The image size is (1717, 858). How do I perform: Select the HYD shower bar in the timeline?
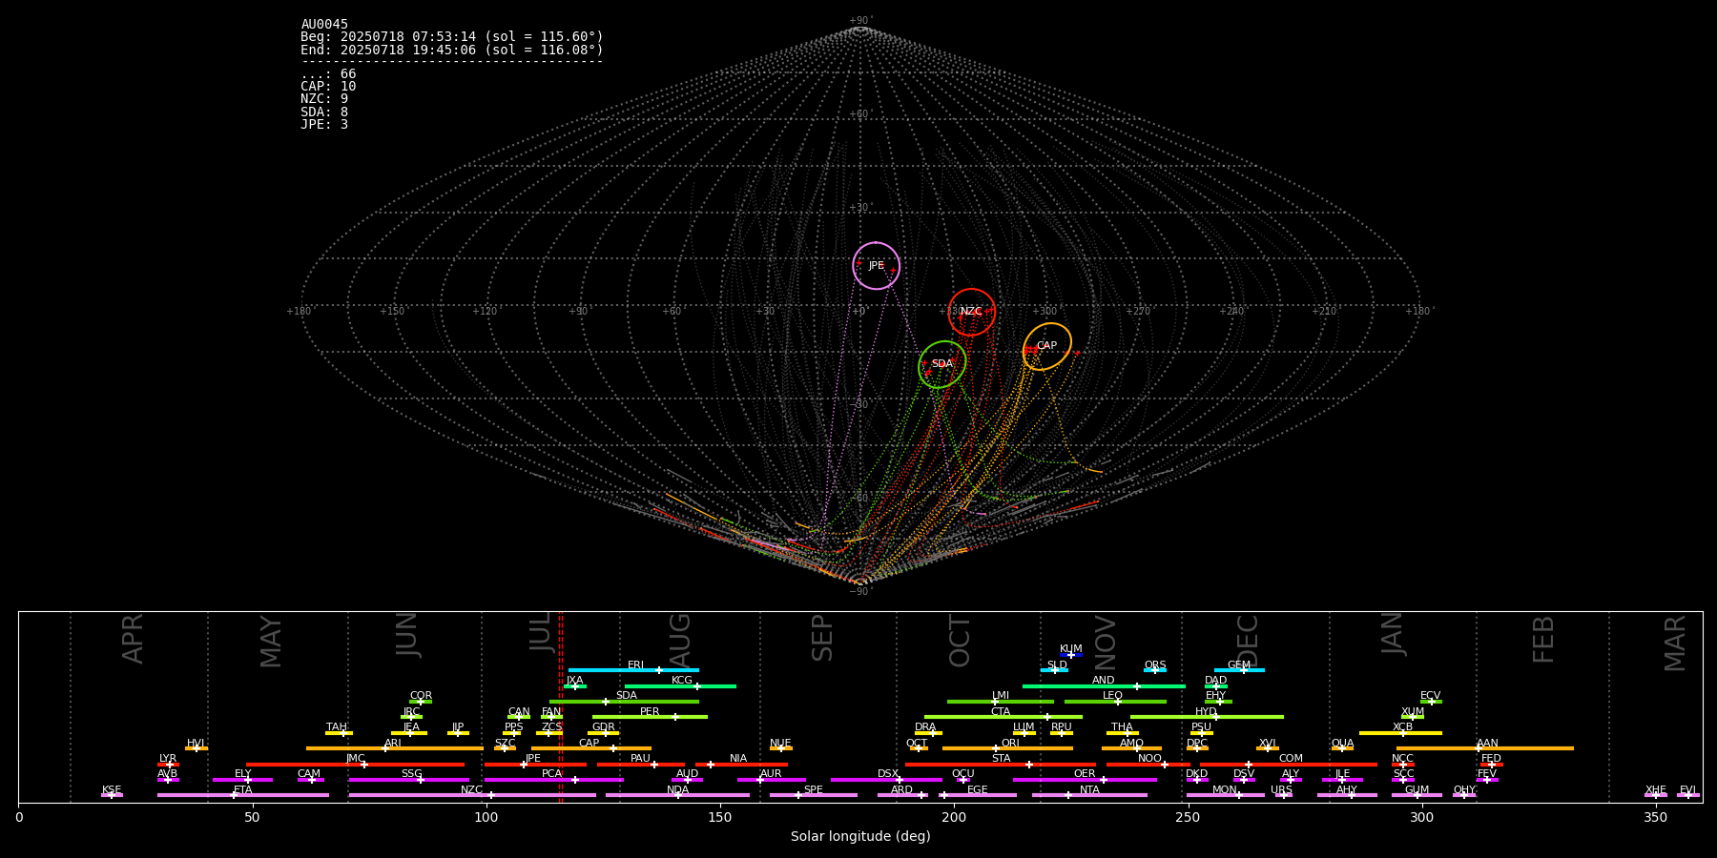1207,717
